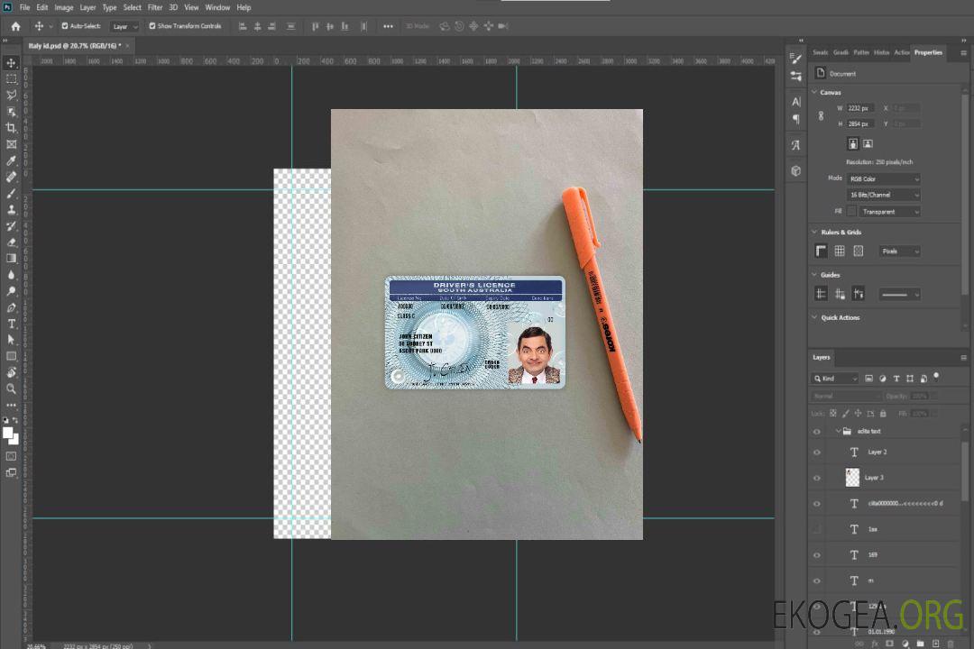The width and height of the screenshot is (974, 649).
Task: Disable Show Transform Controls checkbox
Action: coord(152,26)
